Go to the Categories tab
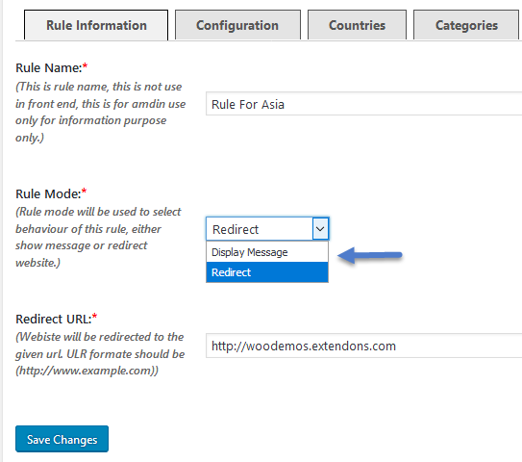Viewport: 522px width, 462px height. coord(466,25)
